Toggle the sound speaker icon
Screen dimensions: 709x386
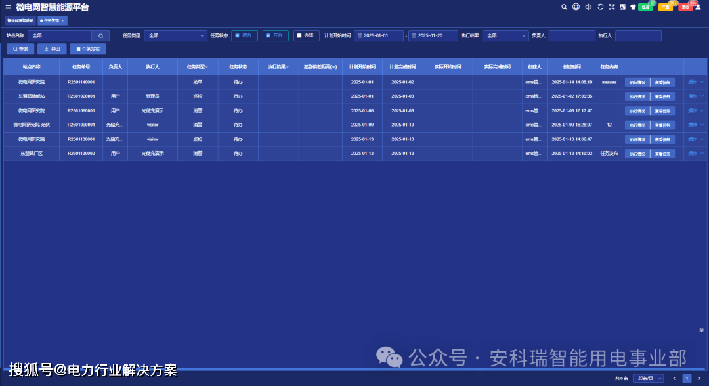click(588, 7)
